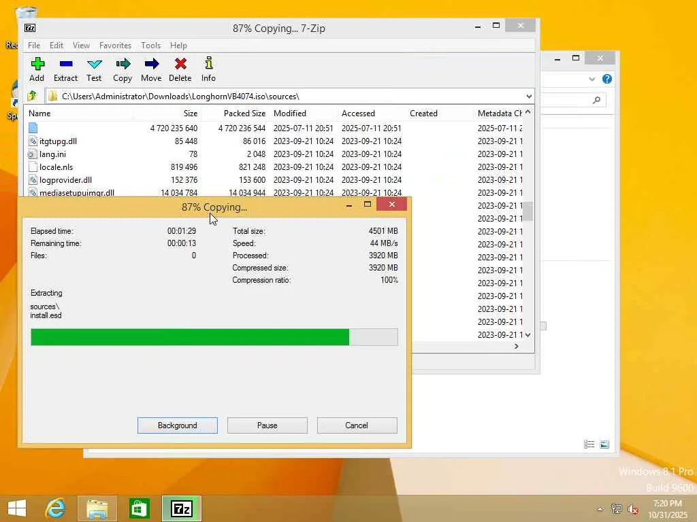Open the File menu
The height and width of the screenshot is (522, 697).
click(x=34, y=46)
